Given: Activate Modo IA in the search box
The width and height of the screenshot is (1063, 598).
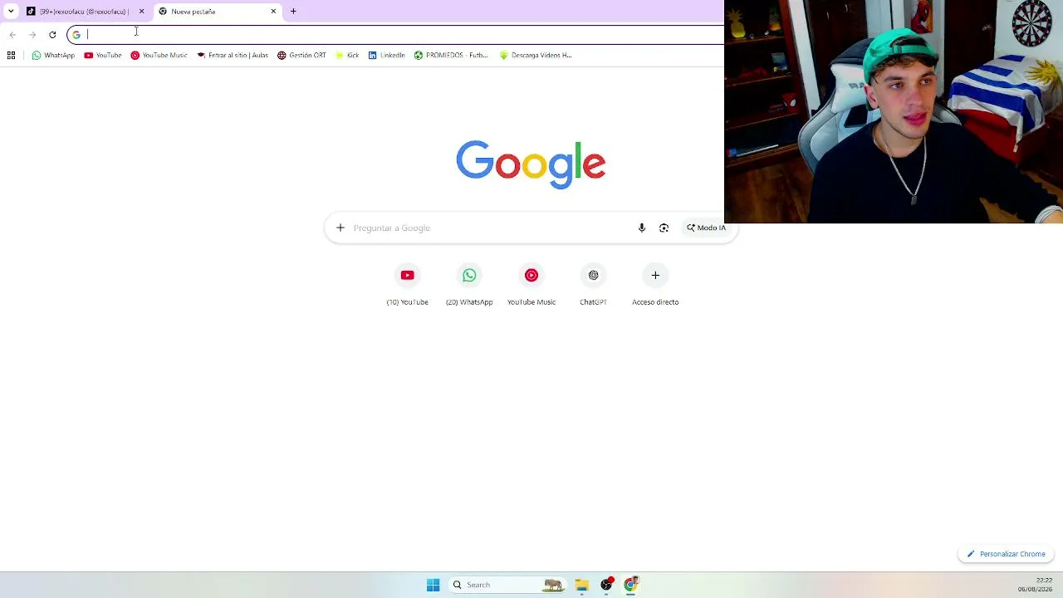Looking at the screenshot, I should coord(706,228).
